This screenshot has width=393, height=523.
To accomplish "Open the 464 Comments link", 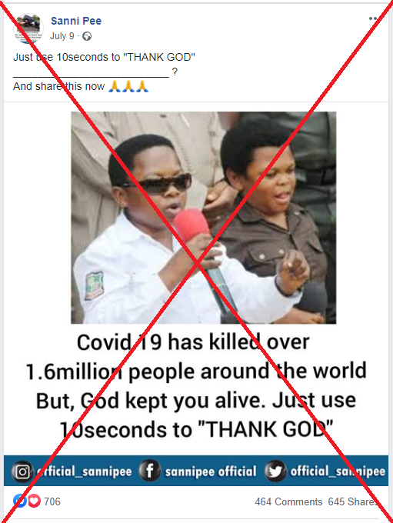I will pos(288,501).
